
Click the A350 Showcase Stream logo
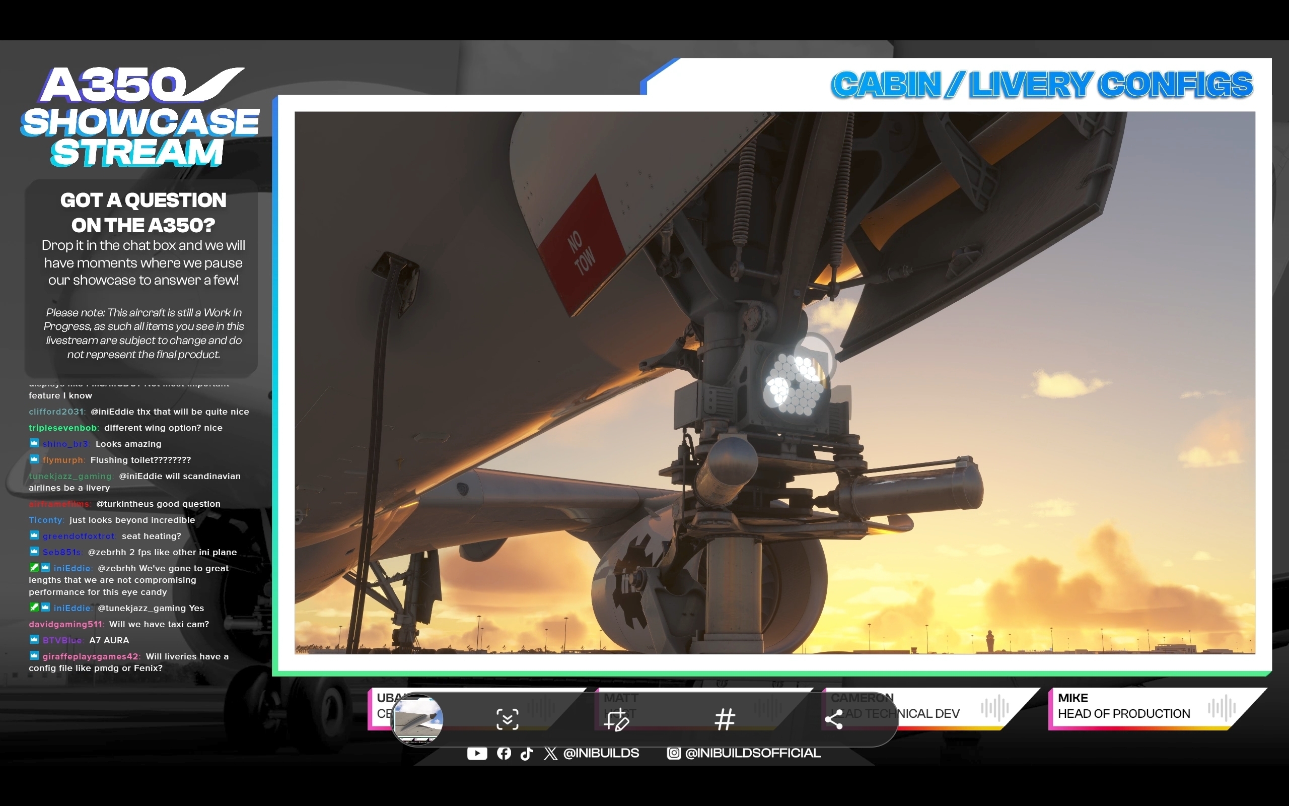[x=140, y=117]
